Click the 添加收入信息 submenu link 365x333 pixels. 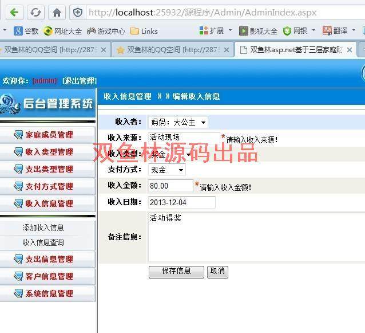tap(43, 228)
